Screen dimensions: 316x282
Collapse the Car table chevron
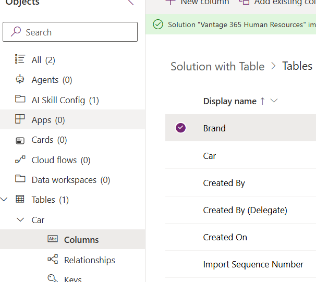[20, 219]
